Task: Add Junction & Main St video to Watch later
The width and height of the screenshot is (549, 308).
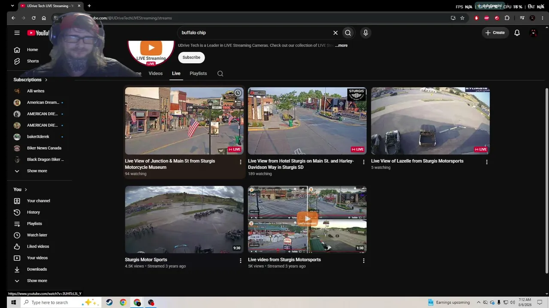Action: click(x=238, y=93)
